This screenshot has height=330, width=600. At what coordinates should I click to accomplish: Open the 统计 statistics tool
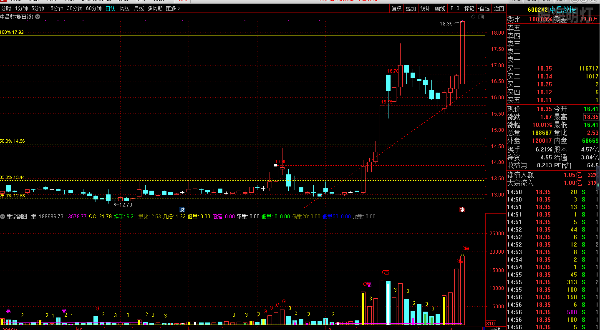pyautogui.click(x=426, y=8)
